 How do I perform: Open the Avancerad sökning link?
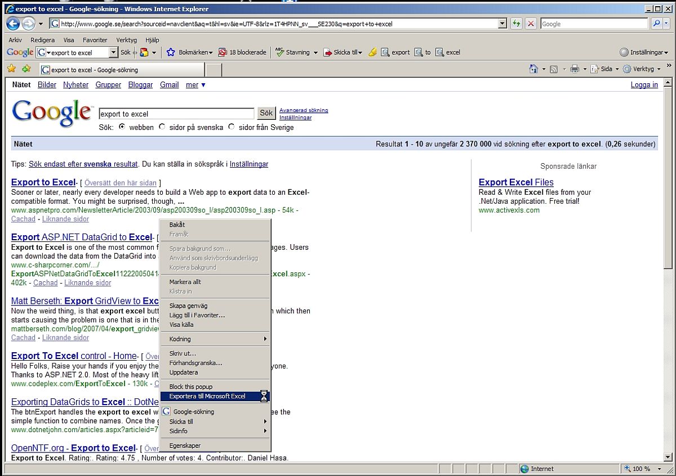pos(304,110)
